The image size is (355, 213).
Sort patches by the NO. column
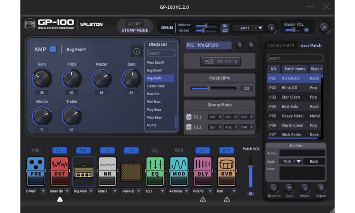(x=274, y=69)
